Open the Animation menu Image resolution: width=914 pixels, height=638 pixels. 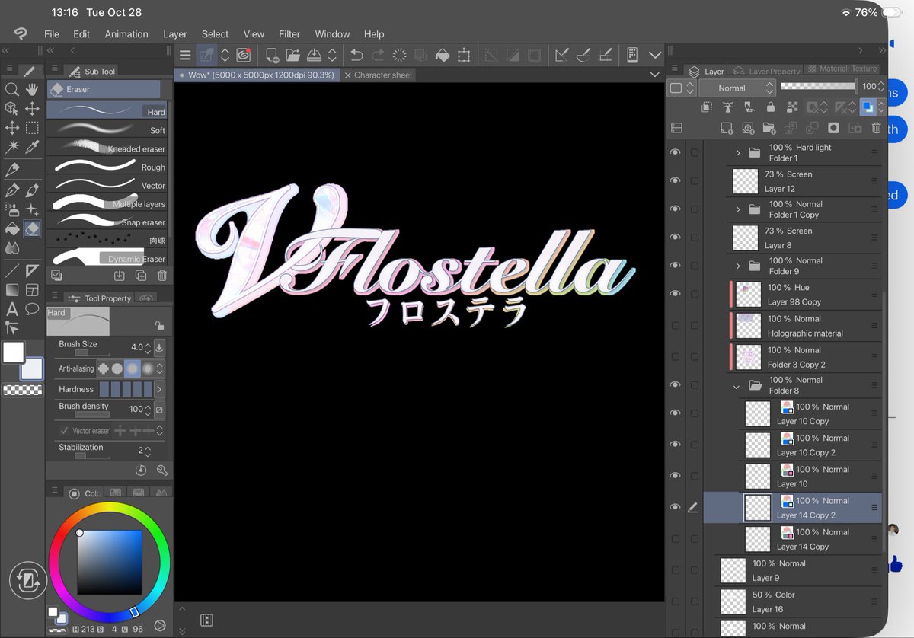126,34
